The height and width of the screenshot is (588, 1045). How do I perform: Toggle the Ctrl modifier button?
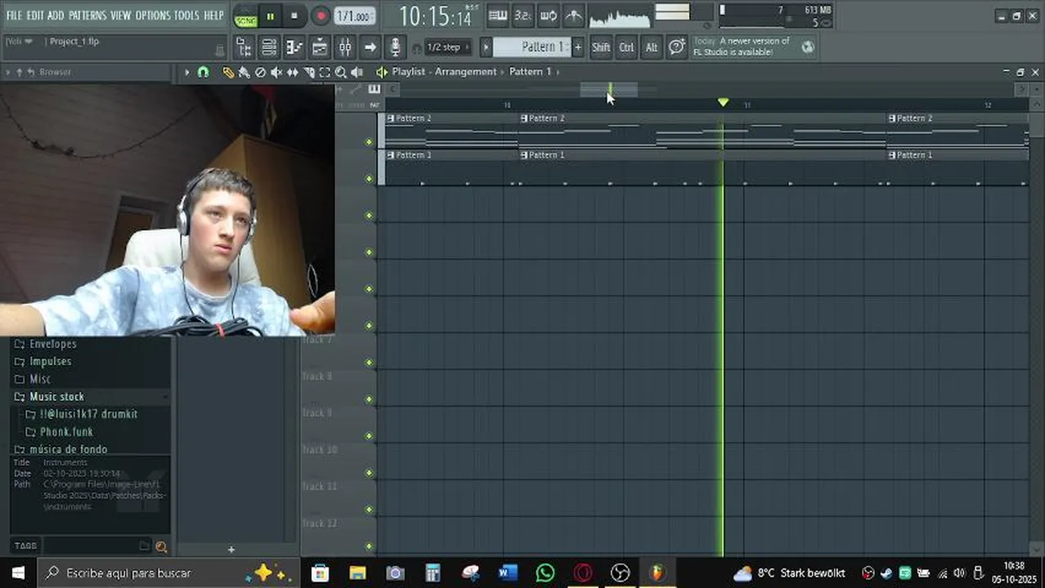pos(626,47)
